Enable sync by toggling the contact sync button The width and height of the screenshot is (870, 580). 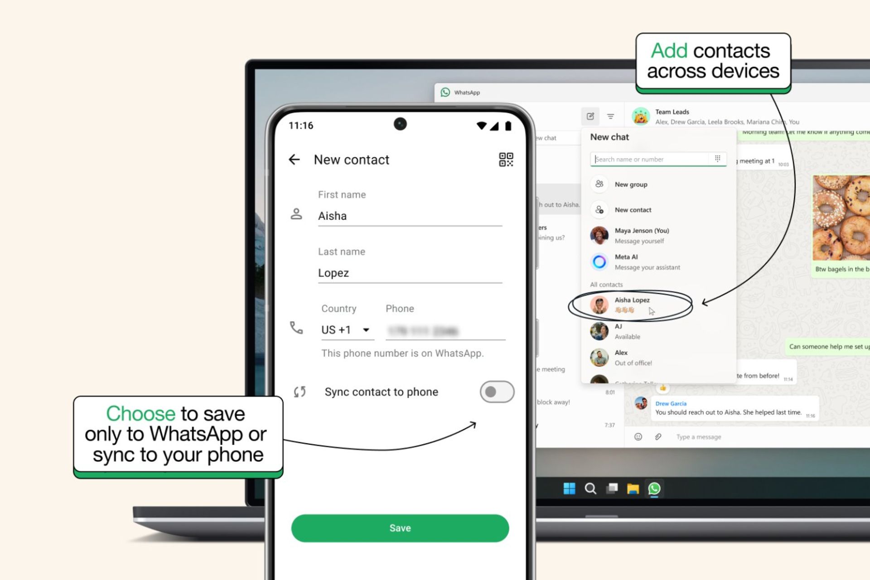495,391
